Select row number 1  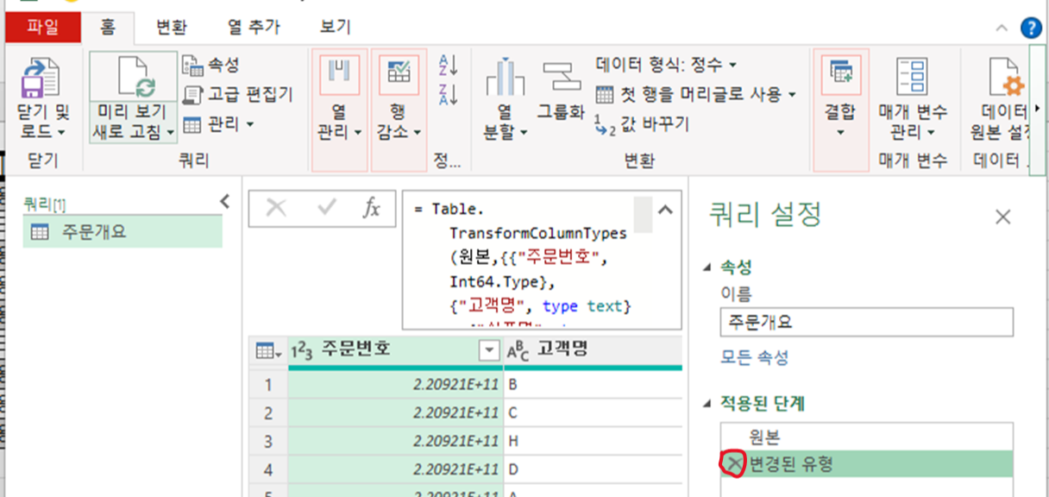click(x=268, y=384)
